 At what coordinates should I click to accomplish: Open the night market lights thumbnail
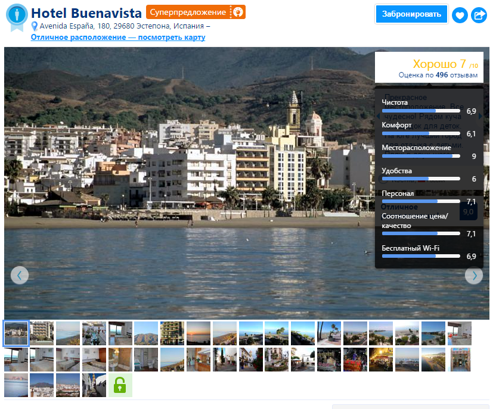tap(381, 360)
